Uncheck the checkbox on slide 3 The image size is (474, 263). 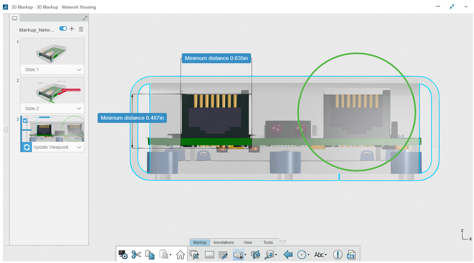tap(25, 121)
